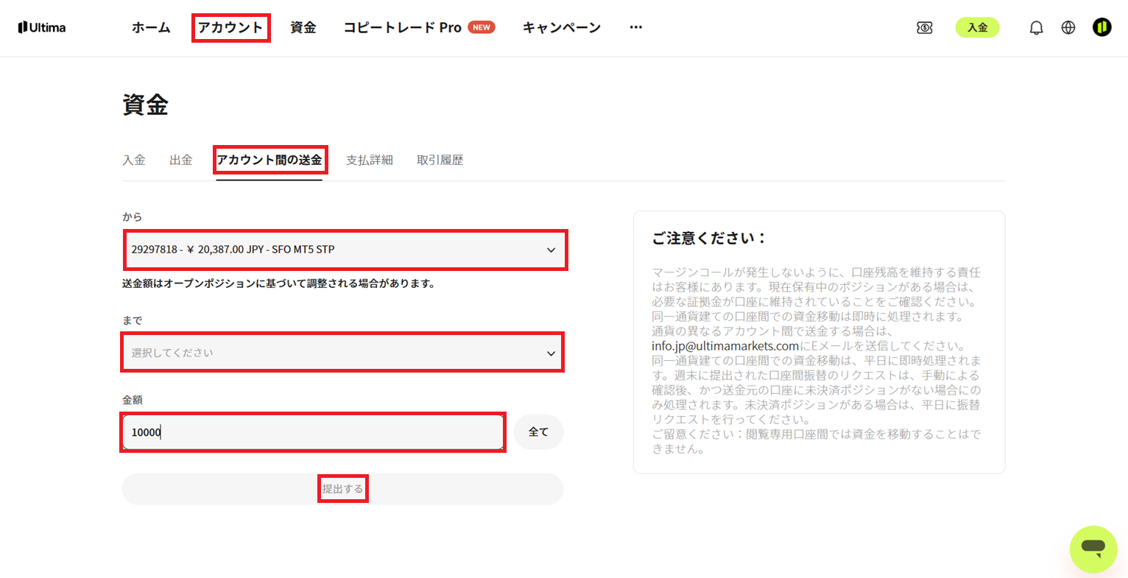Switch to 支払詳細 tab
The image size is (1128, 578).
click(x=370, y=160)
